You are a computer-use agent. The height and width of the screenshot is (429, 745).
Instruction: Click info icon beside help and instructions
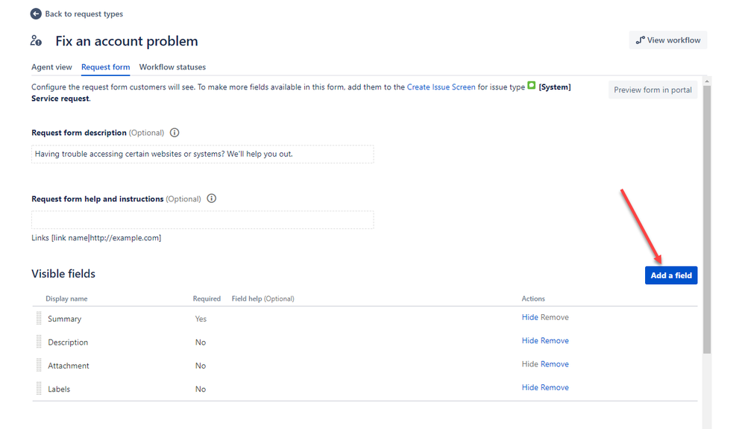[212, 199]
